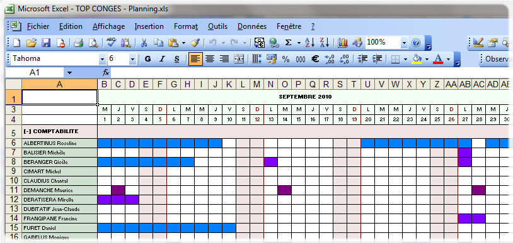513x243 pixels.
Task: Open Print Preview
Action: point(93,43)
